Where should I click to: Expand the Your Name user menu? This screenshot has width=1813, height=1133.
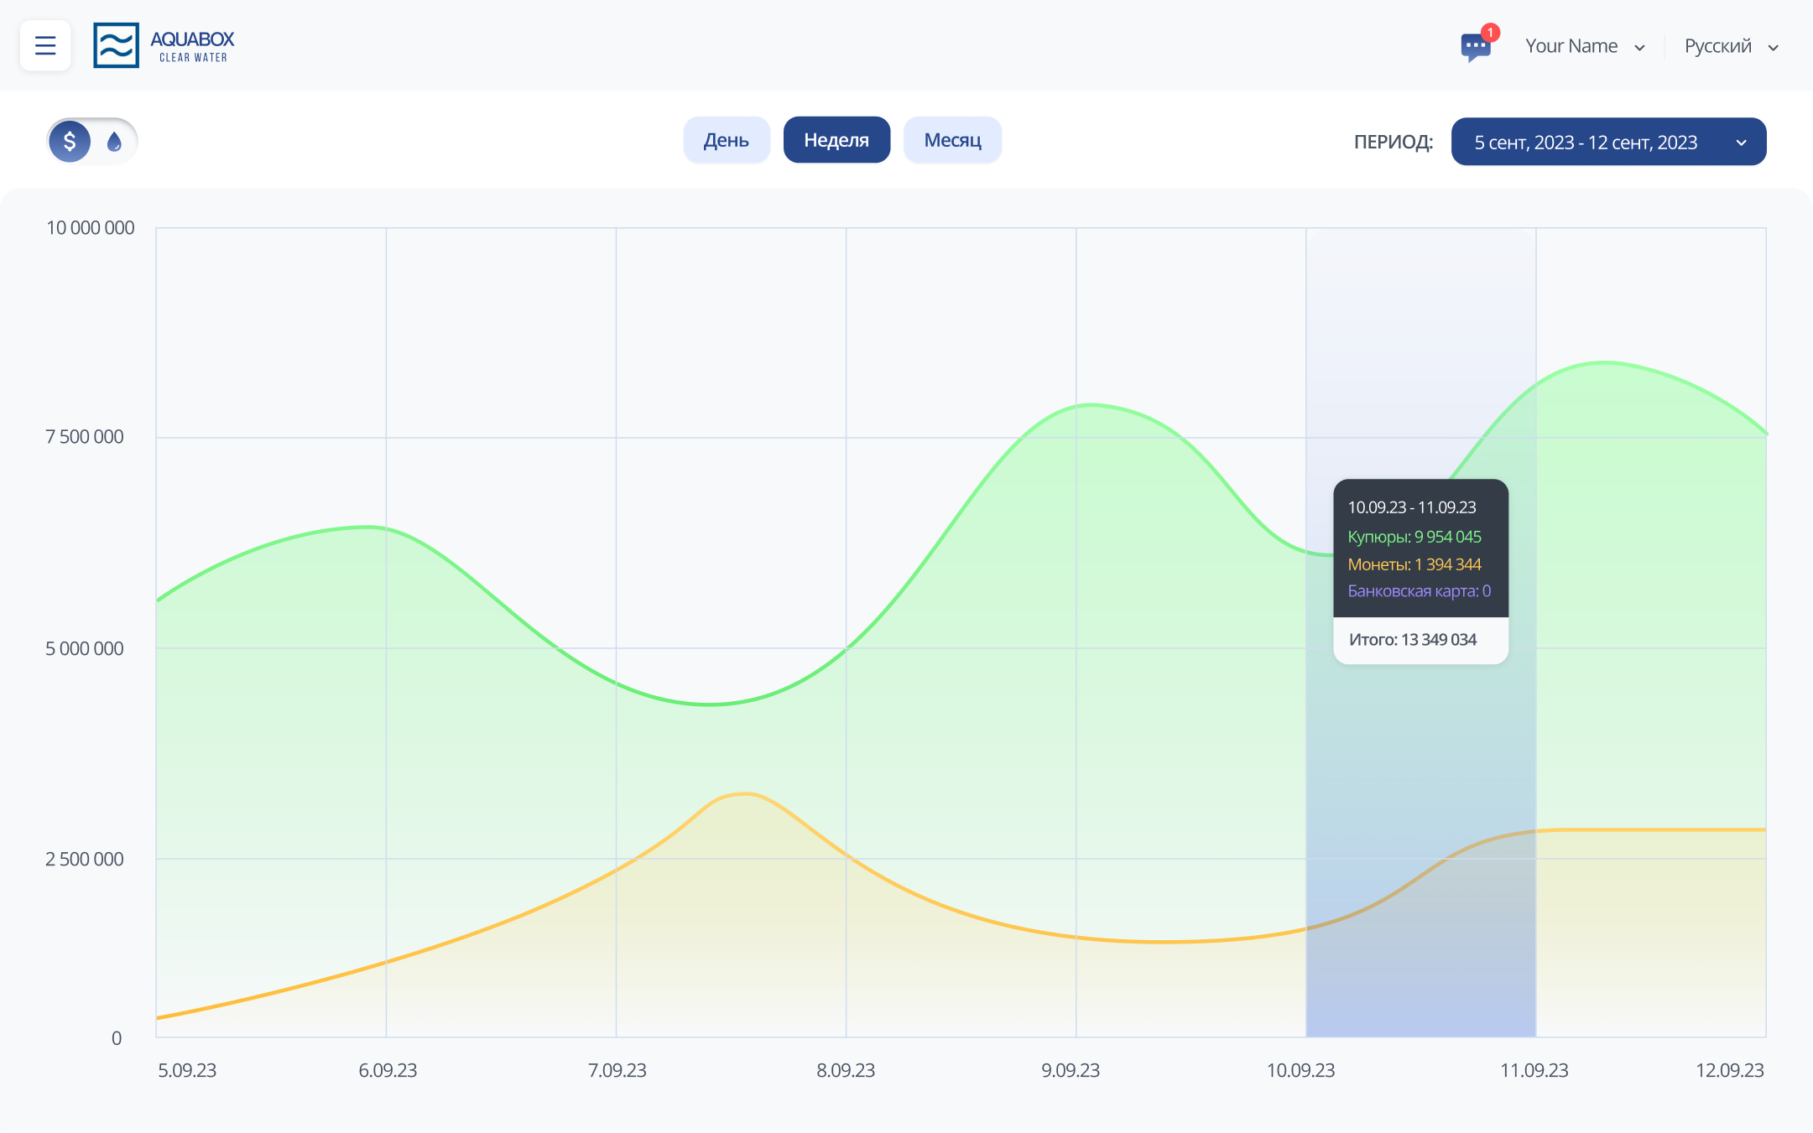pyautogui.click(x=1571, y=46)
